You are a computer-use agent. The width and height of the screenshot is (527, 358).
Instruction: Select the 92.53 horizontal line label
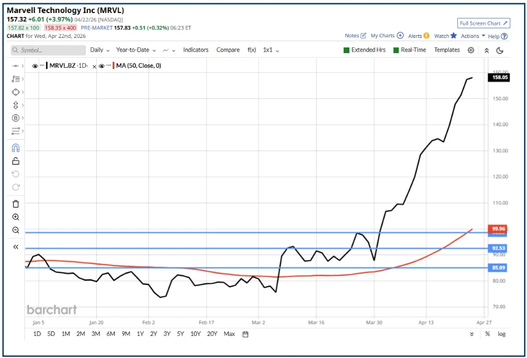[x=498, y=248]
